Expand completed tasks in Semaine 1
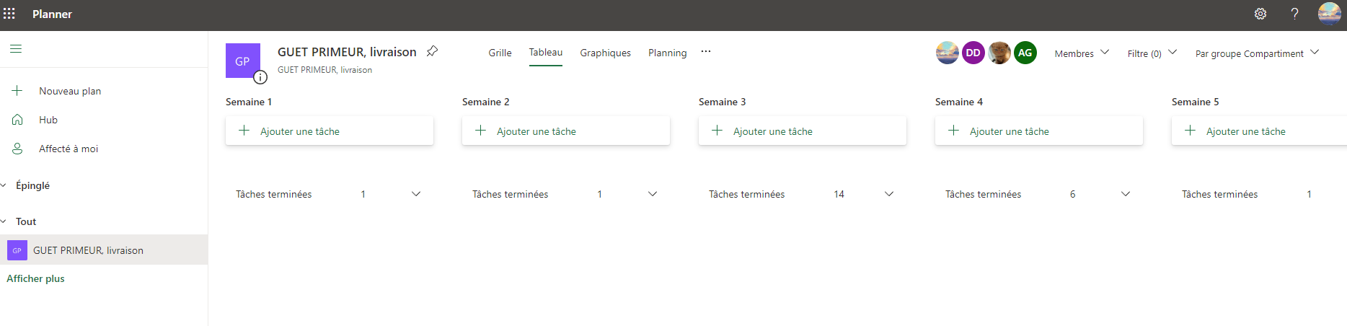The image size is (1347, 326). pyautogui.click(x=416, y=194)
